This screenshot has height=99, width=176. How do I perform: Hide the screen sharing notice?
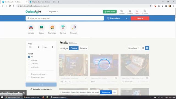pyautogui.click(x=114, y=92)
